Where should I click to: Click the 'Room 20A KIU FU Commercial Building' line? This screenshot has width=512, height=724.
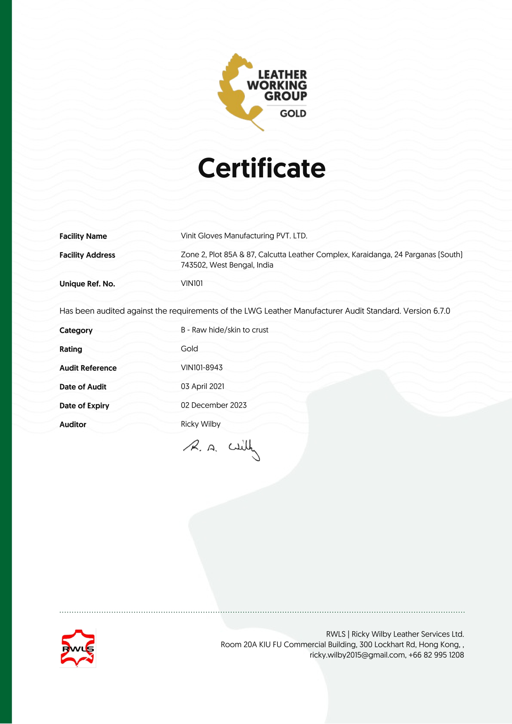(342, 644)
